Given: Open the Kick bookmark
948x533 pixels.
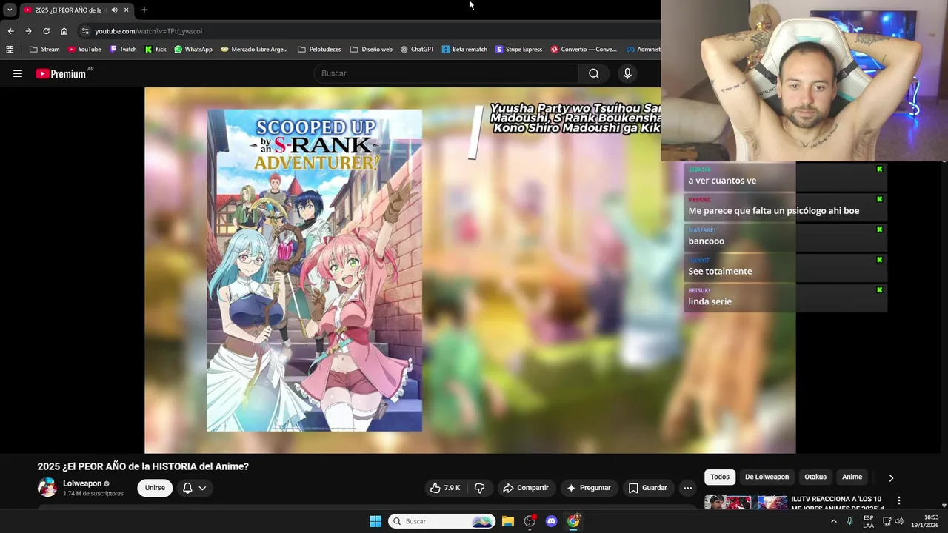Looking at the screenshot, I should click(156, 50).
